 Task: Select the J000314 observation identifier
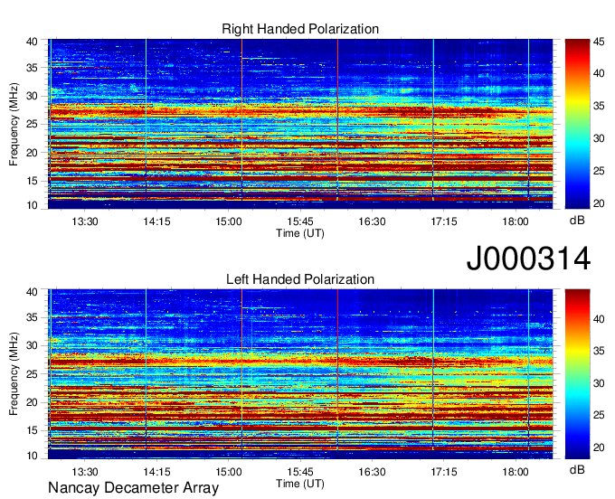click(528, 259)
